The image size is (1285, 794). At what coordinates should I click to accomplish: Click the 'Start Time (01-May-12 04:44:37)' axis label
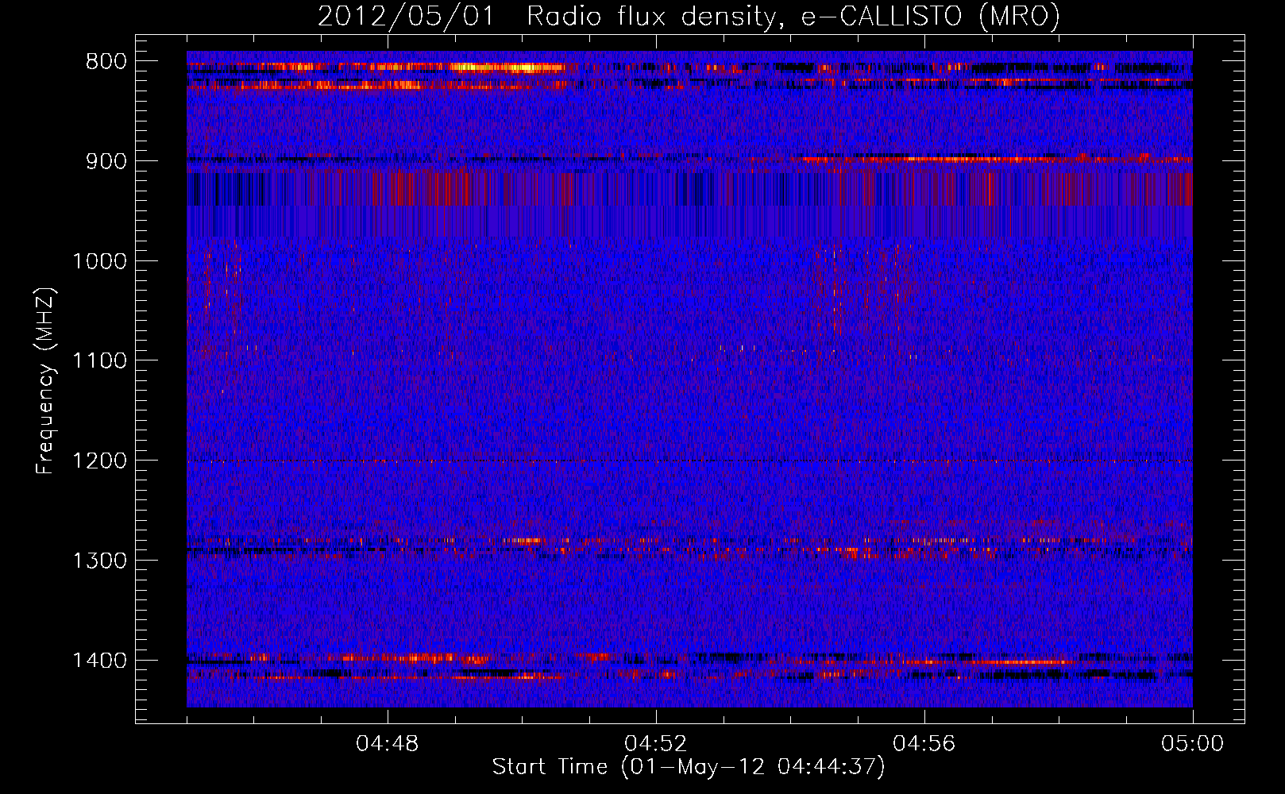coord(688,767)
